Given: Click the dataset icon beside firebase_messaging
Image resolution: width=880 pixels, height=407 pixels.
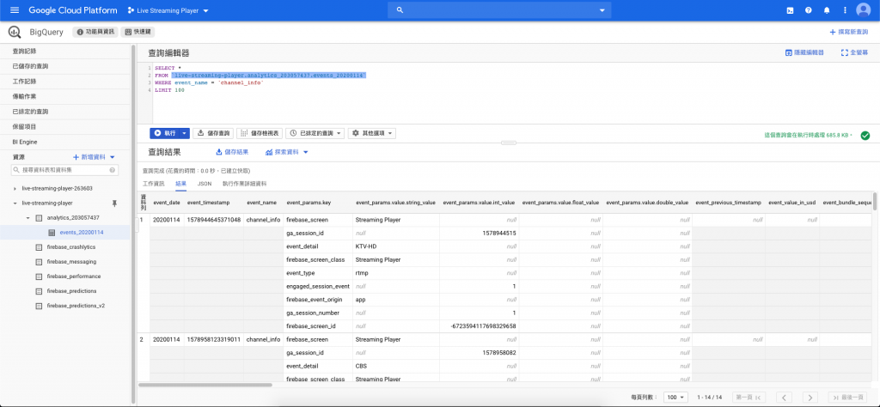Looking at the screenshot, I should (39, 262).
